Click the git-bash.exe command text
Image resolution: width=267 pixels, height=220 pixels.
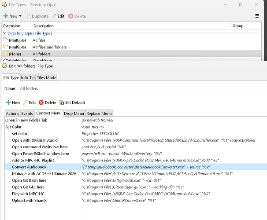[121, 180]
